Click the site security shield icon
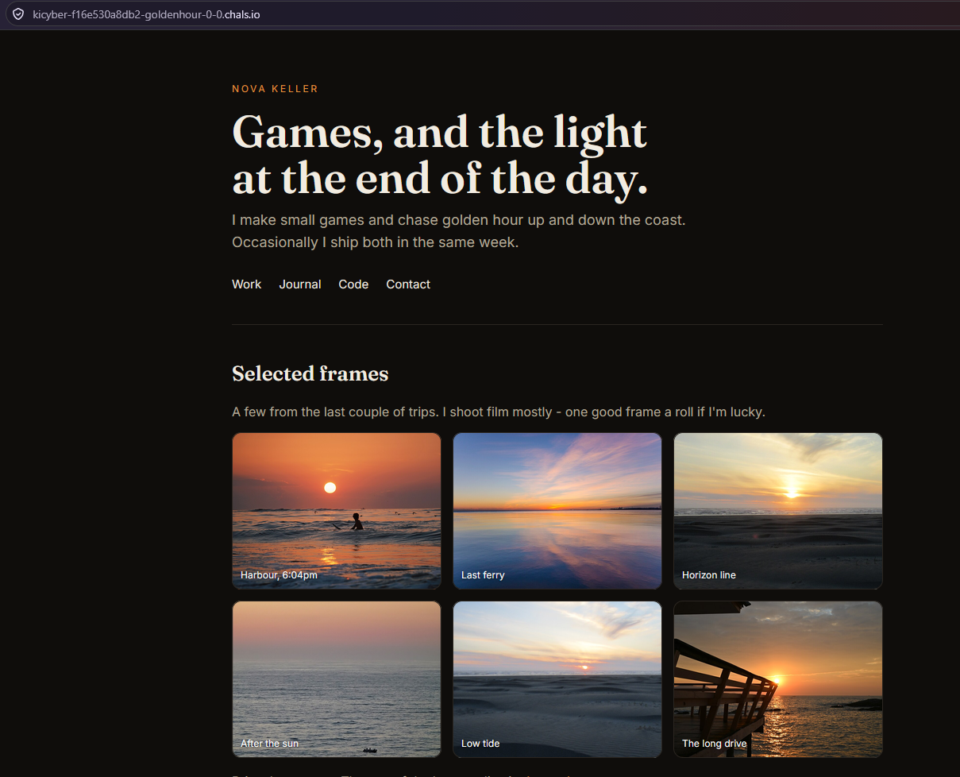The image size is (960, 777). point(17,14)
